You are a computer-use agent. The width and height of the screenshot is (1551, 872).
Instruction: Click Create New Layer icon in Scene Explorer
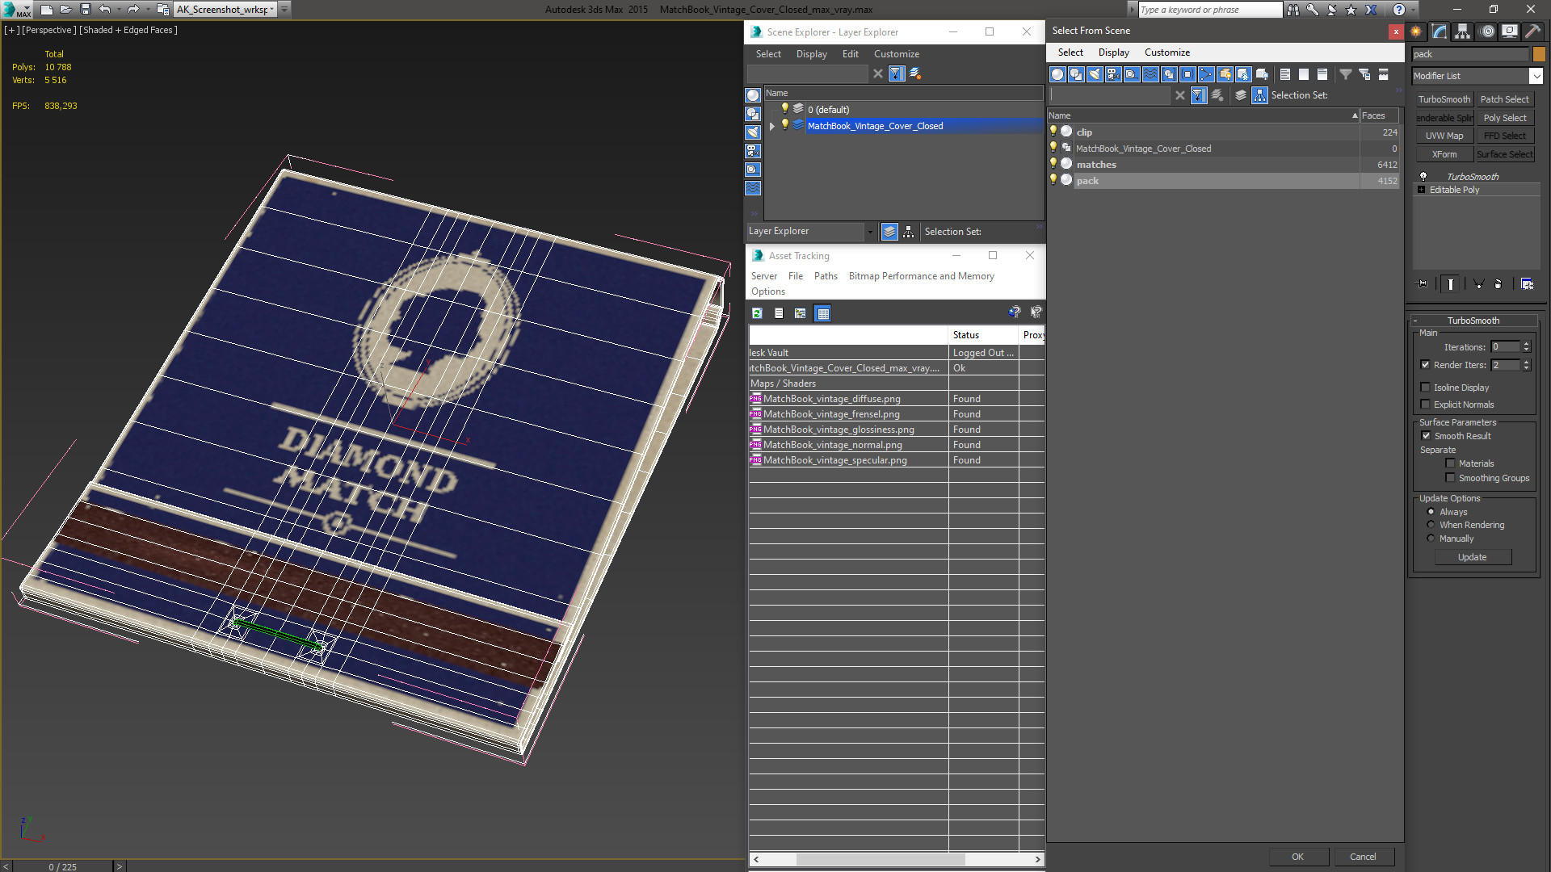pos(915,73)
